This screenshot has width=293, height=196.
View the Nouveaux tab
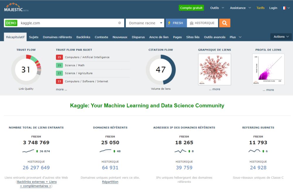pyautogui.click(x=120, y=37)
